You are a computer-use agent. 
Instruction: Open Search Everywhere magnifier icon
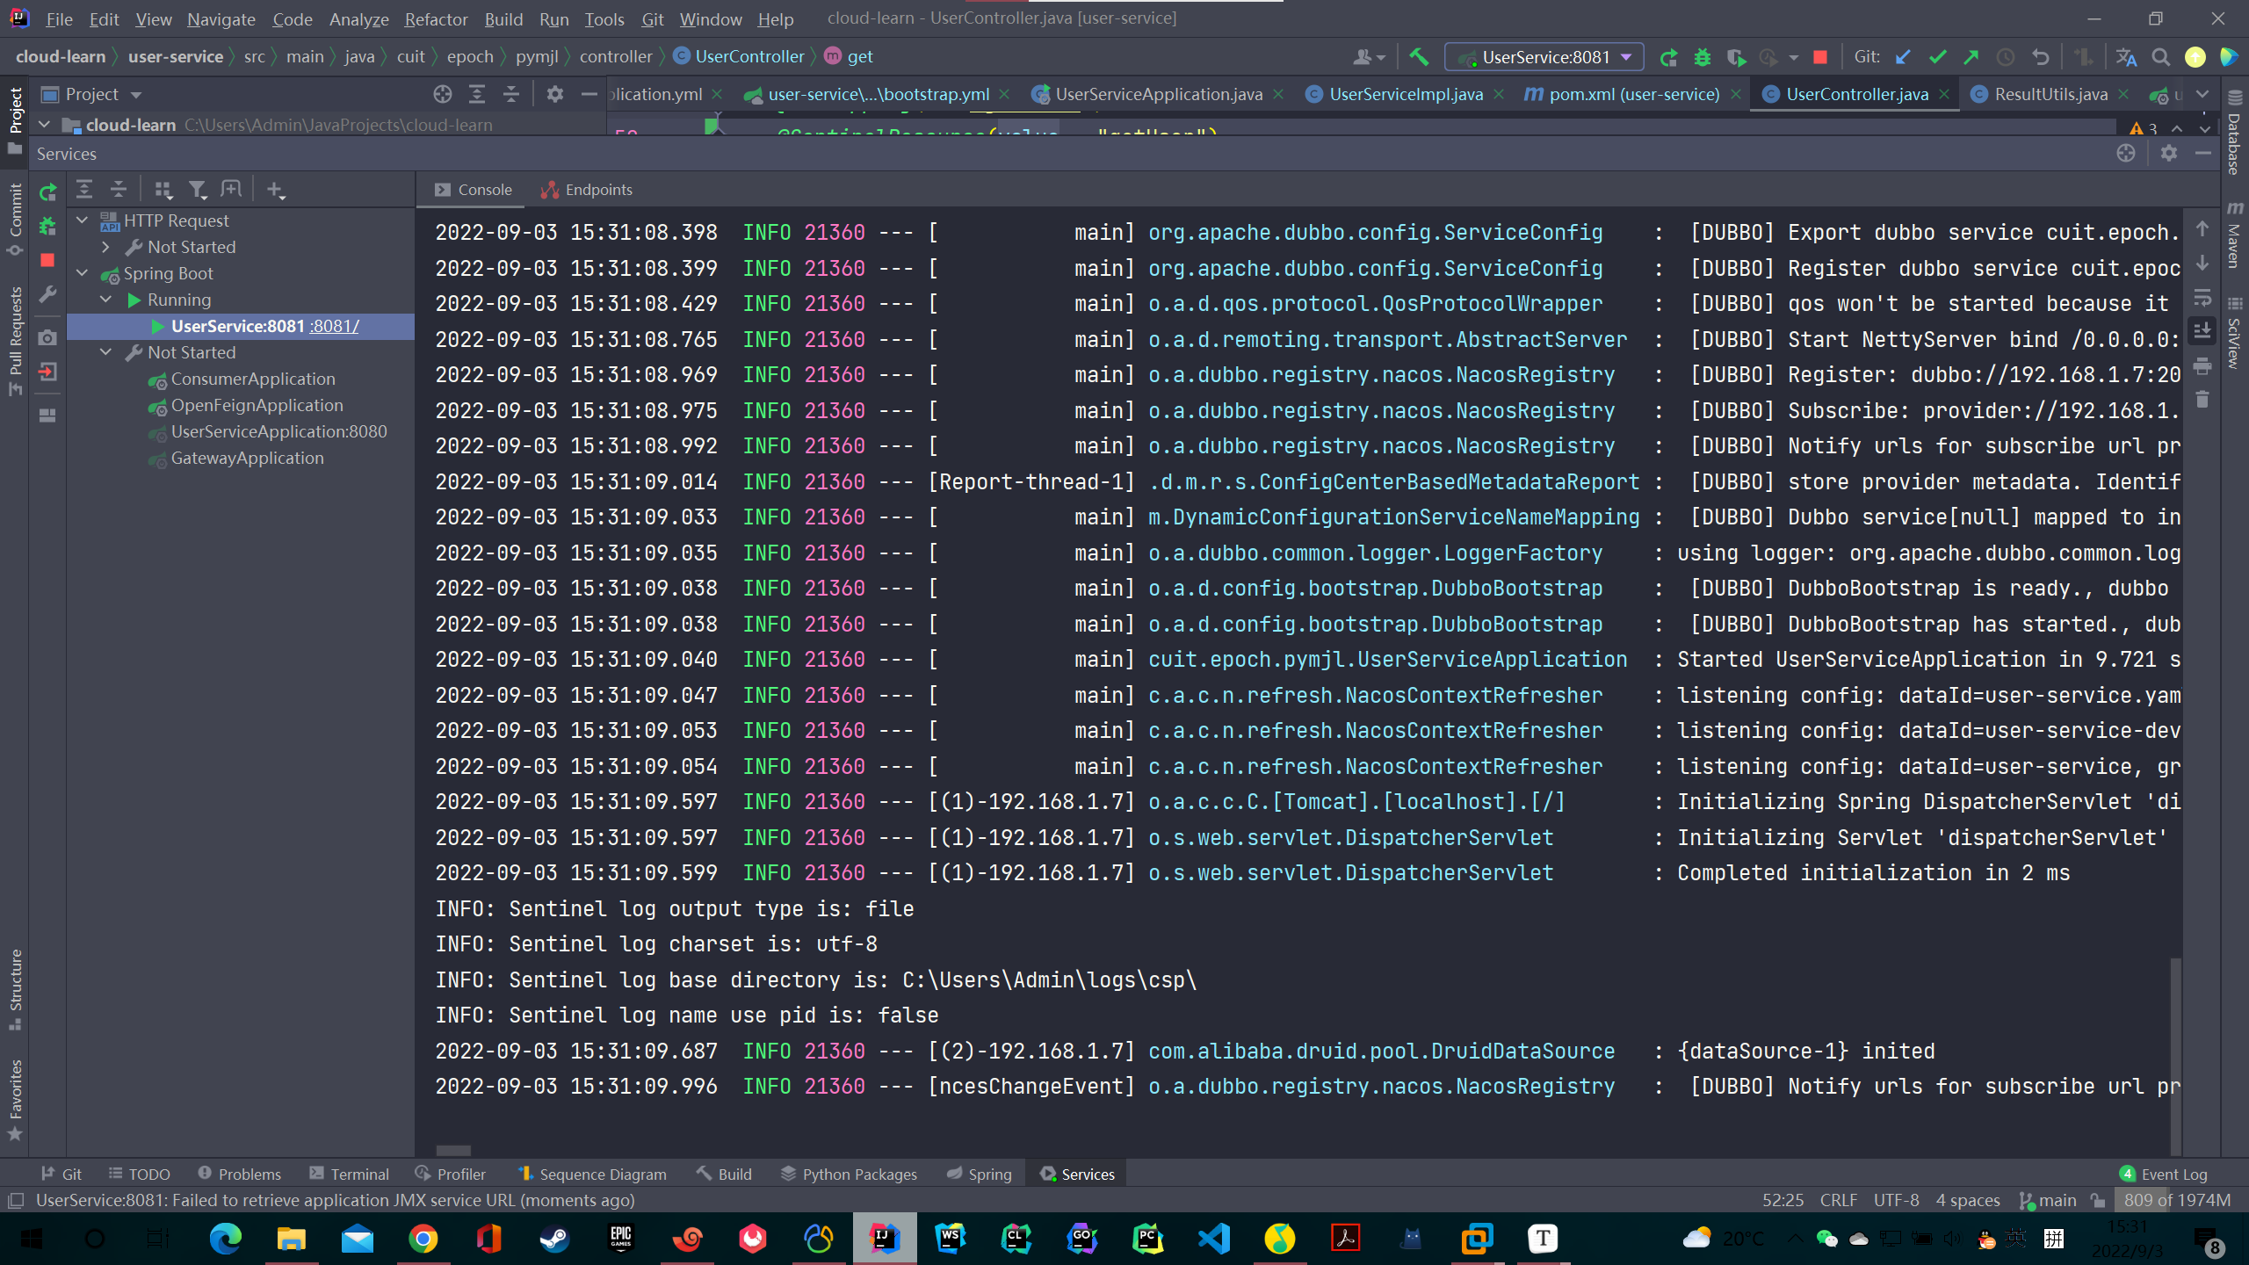(x=2160, y=57)
